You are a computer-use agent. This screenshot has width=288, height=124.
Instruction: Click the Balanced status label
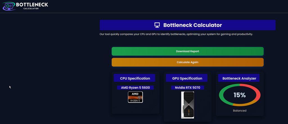click(240, 110)
